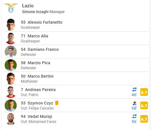Open Alessio Furlanetto's player profile name
Viewport: 151px width, 130px height.
click(x=45, y=22)
